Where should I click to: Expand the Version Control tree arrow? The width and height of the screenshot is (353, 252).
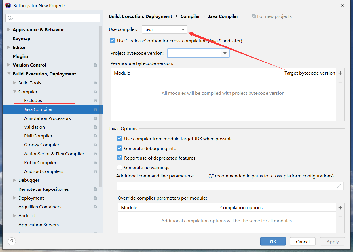point(9,65)
